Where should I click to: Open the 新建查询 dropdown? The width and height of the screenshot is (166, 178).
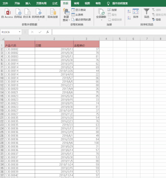point(66,20)
